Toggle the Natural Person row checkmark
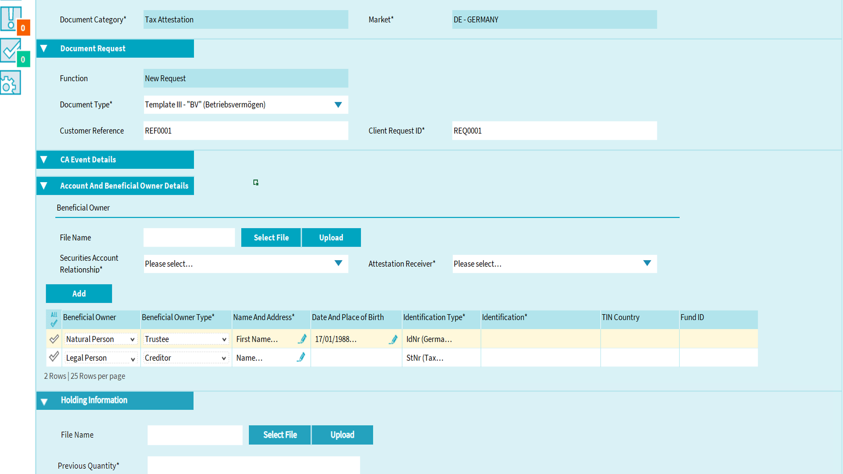This screenshot has height=474, width=843. pyautogui.click(x=54, y=339)
